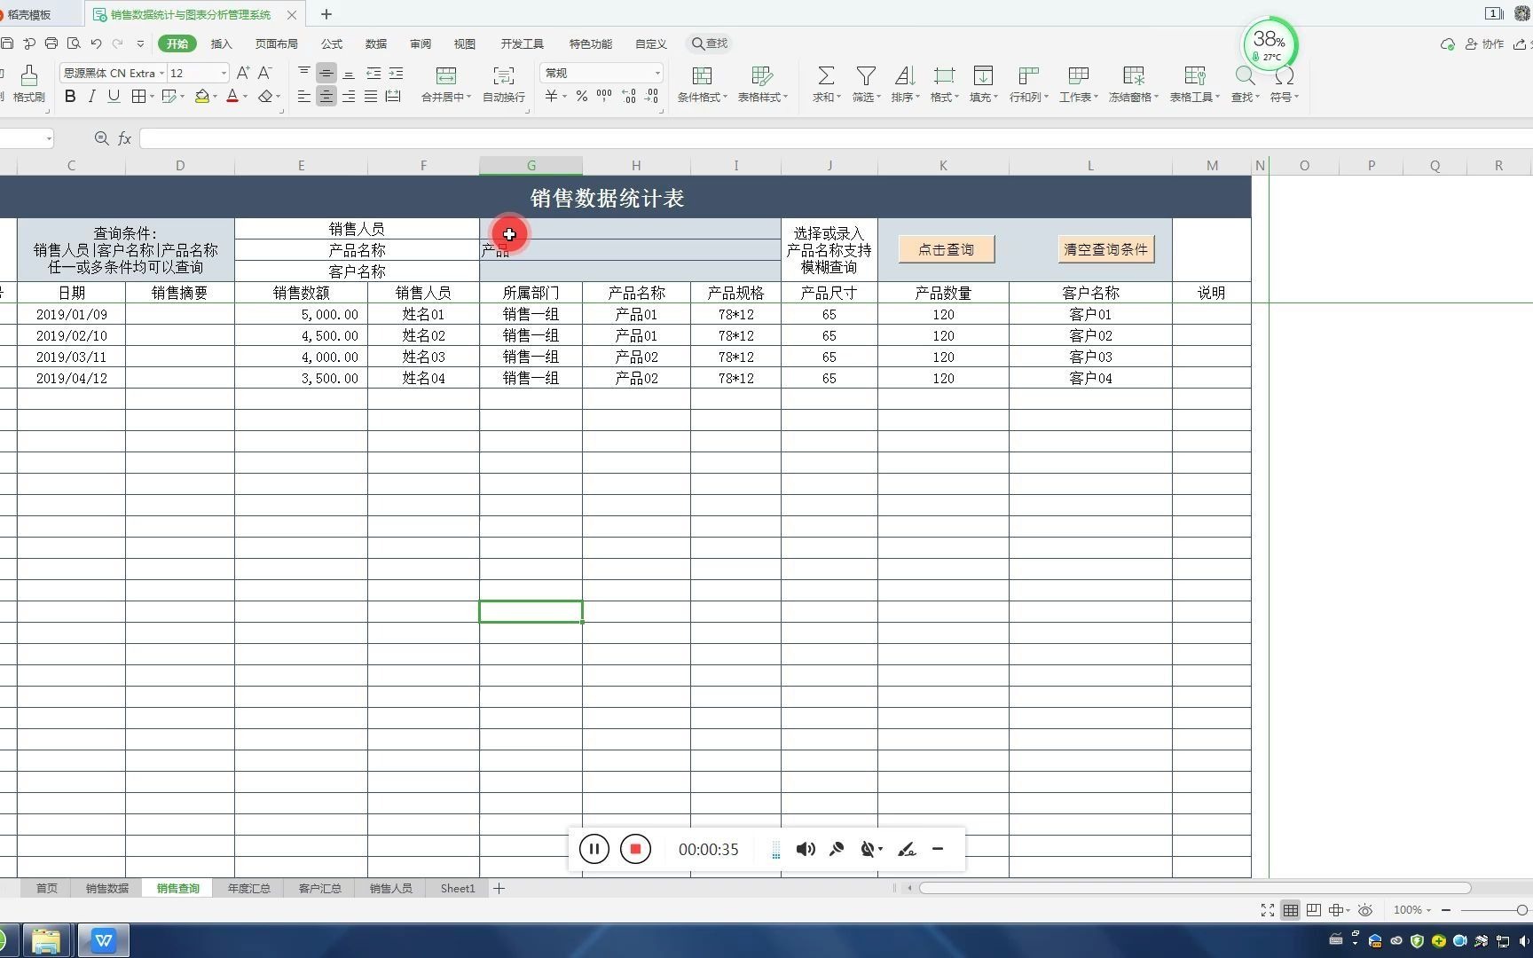Expand the fill color dropdown arrow
1533x958 pixels.
(215, 97)
